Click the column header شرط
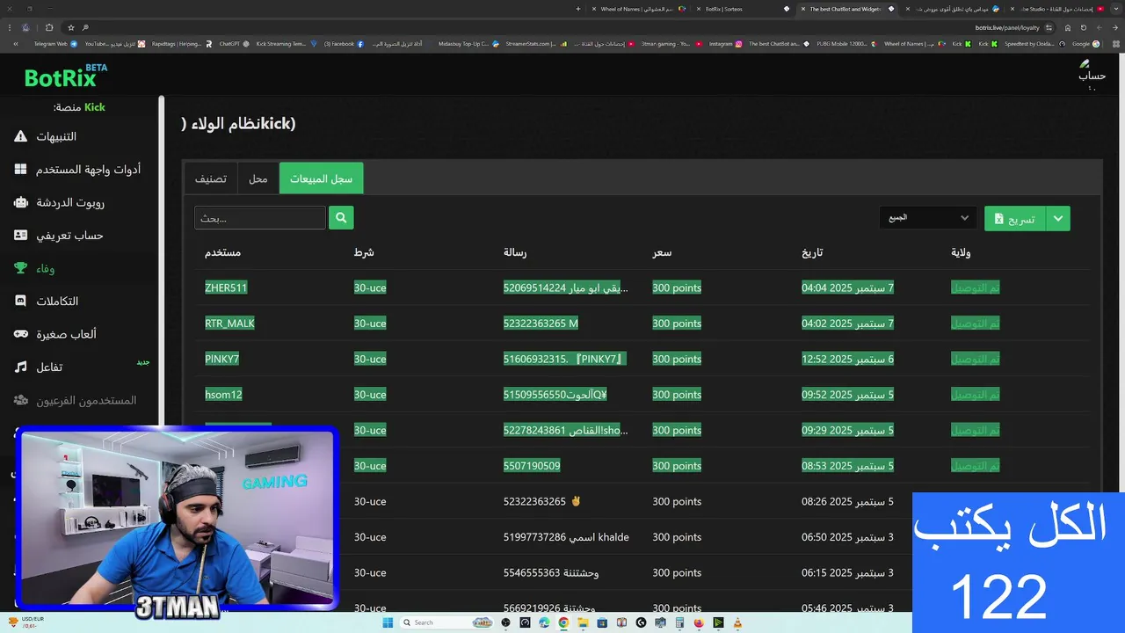This screenshot has width=1125, height=633. coord(364,252)
